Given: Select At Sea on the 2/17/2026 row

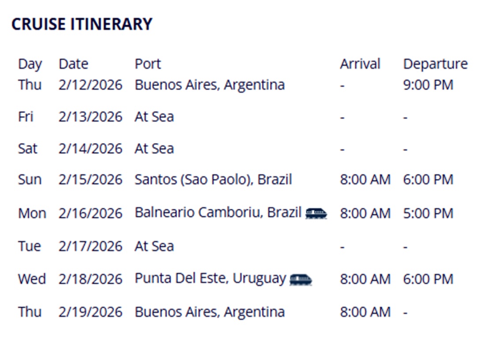Looking at the screenshot, I should pyautogui.click(x=154, y=246).
